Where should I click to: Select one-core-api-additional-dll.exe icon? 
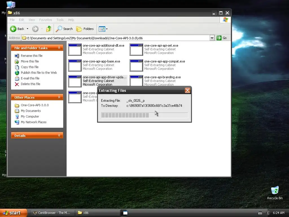[75, 49]
